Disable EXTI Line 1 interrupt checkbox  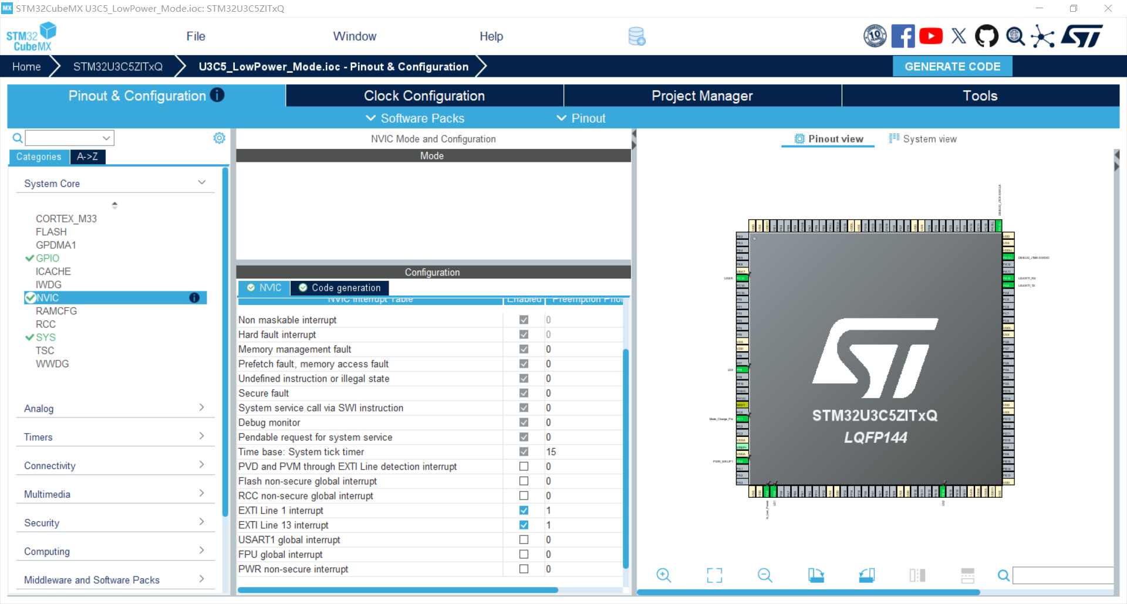(524, 510)
